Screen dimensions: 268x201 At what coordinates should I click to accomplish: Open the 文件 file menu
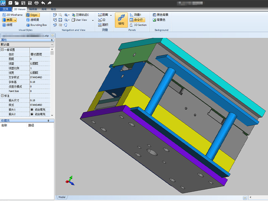(x=6, y=9)
